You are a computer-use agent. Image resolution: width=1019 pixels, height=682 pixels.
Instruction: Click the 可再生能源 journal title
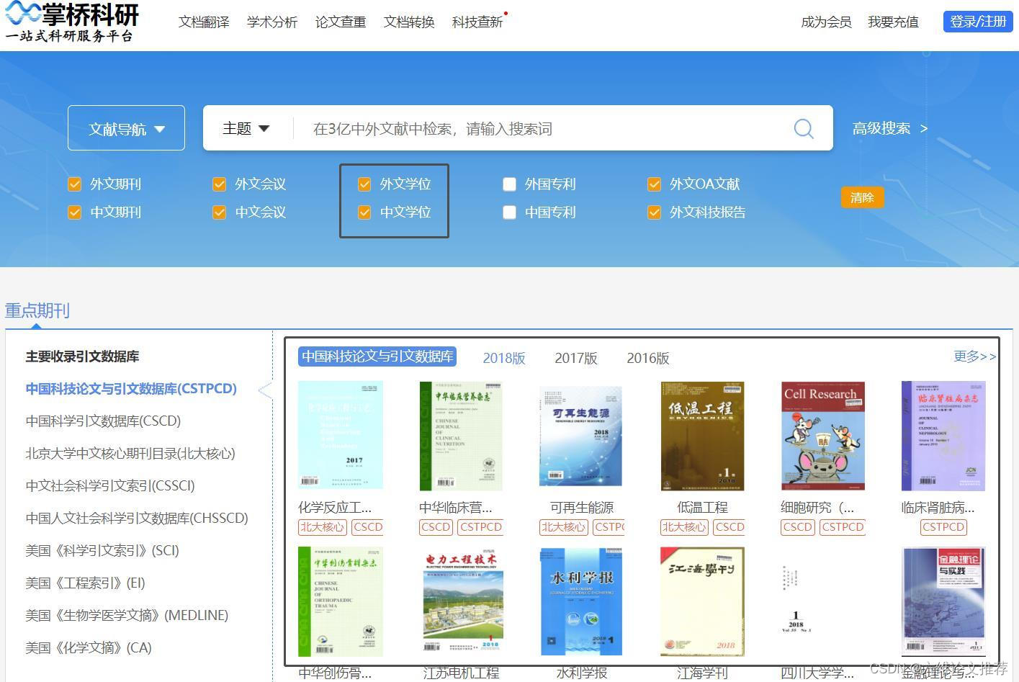click(x=581, y=508)
